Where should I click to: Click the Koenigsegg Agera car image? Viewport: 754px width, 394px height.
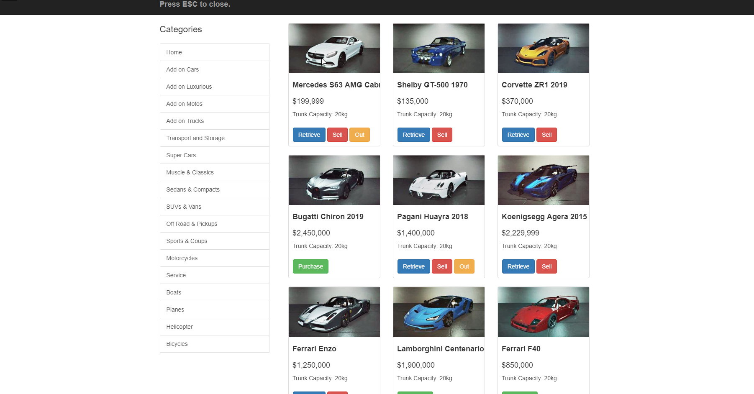pos(544,180)
